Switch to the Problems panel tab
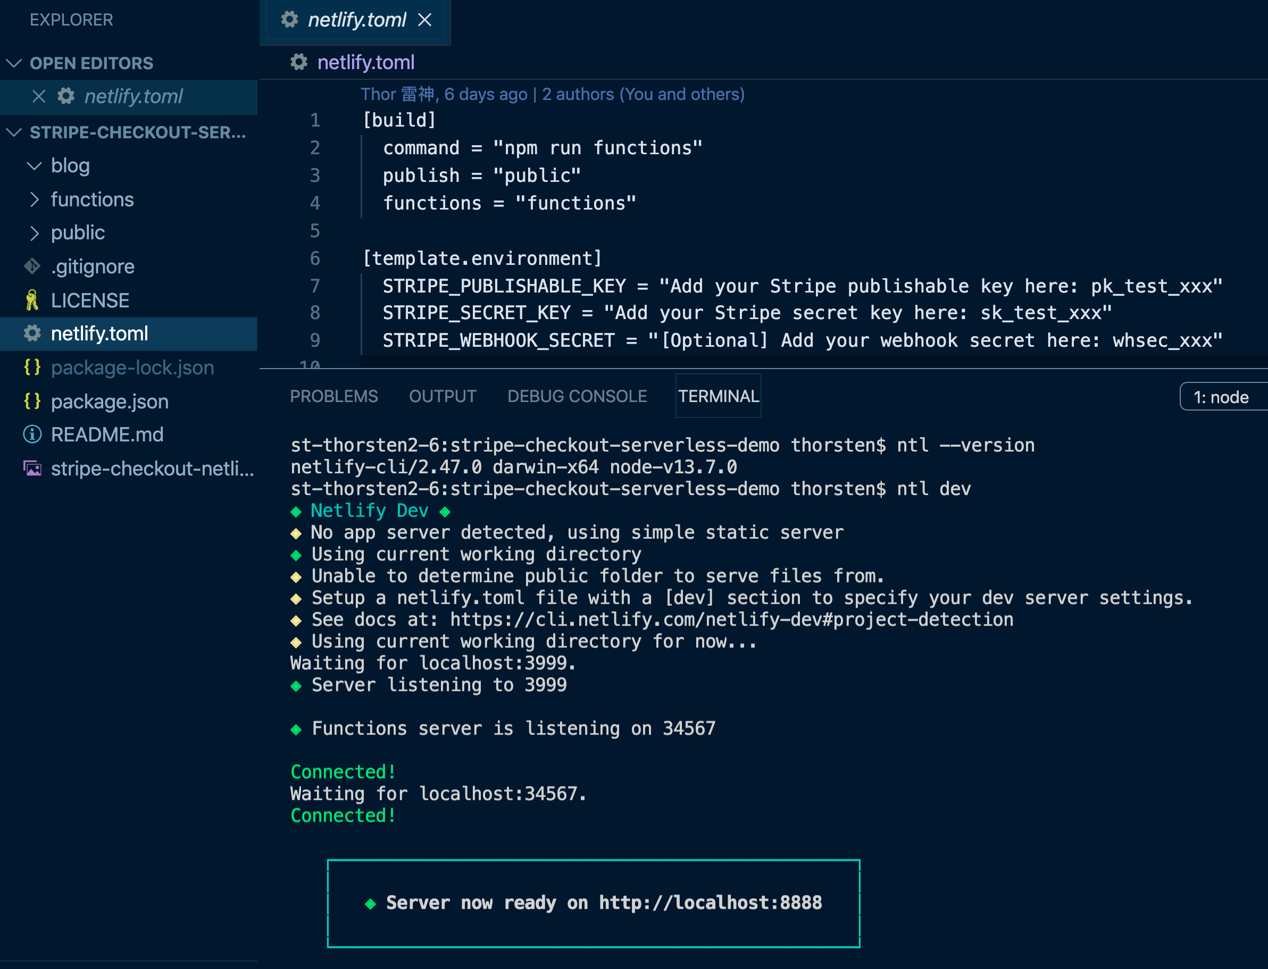The width and height of the screenshot is (1268, 969). (x=334, y=397)
